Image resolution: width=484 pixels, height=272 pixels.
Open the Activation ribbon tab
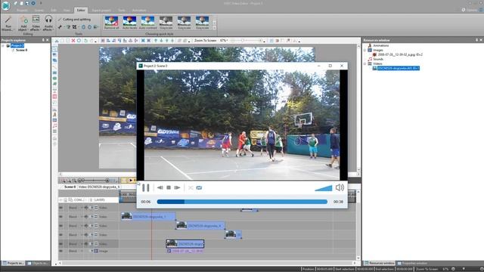coord(139,10)
